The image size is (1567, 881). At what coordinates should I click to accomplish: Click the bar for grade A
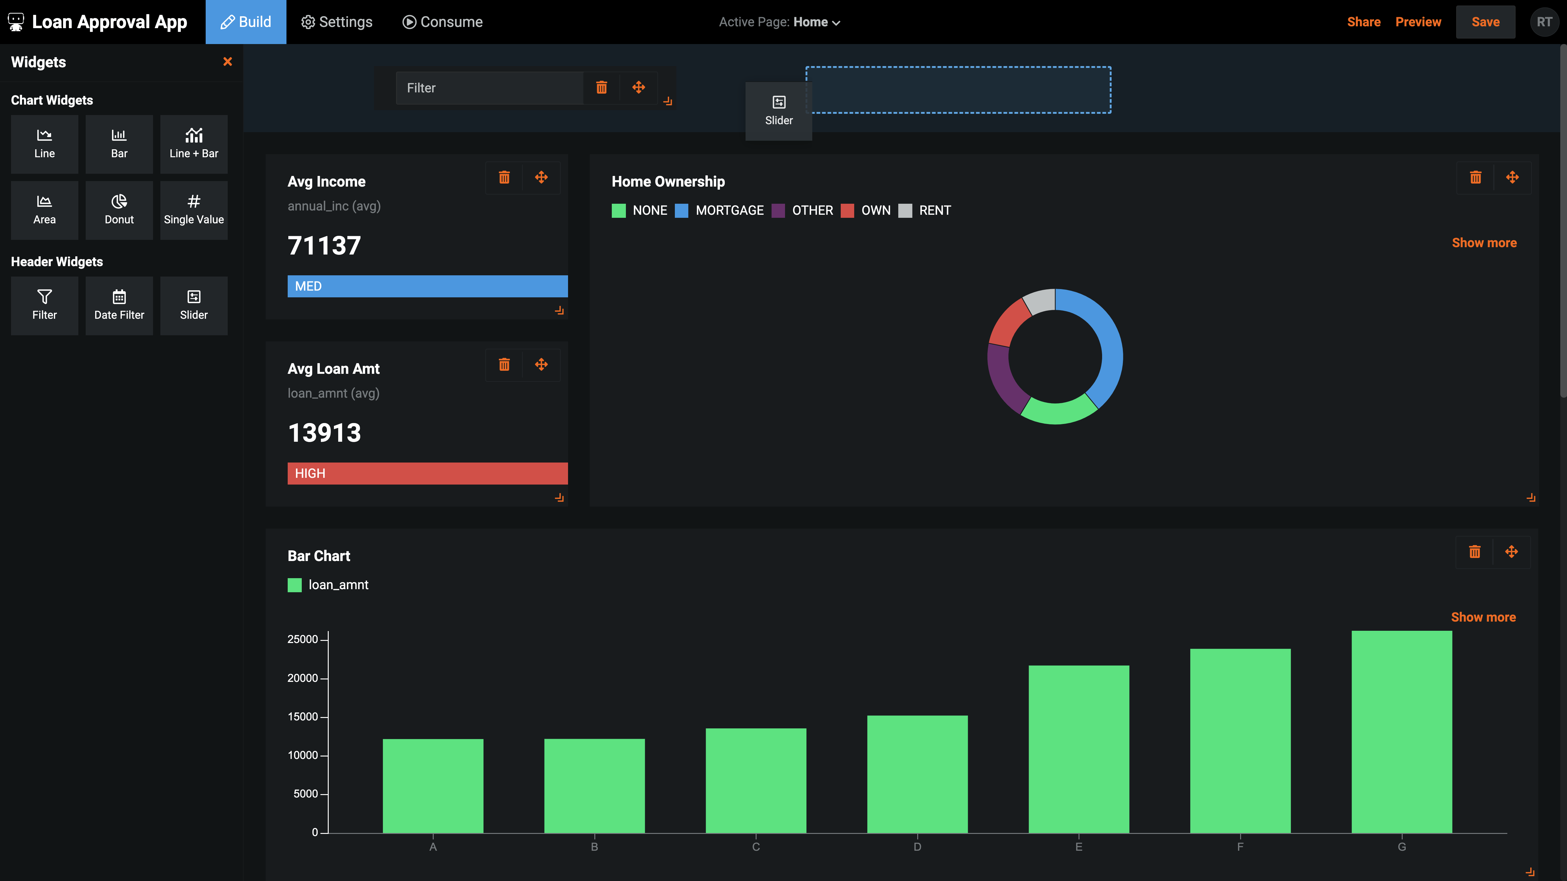pos(433,786)
